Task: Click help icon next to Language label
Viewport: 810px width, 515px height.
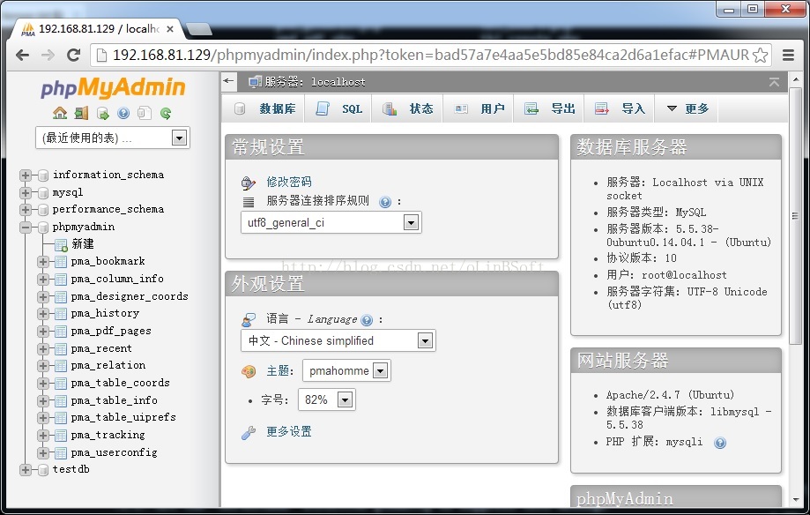Action: coord(367,320)
